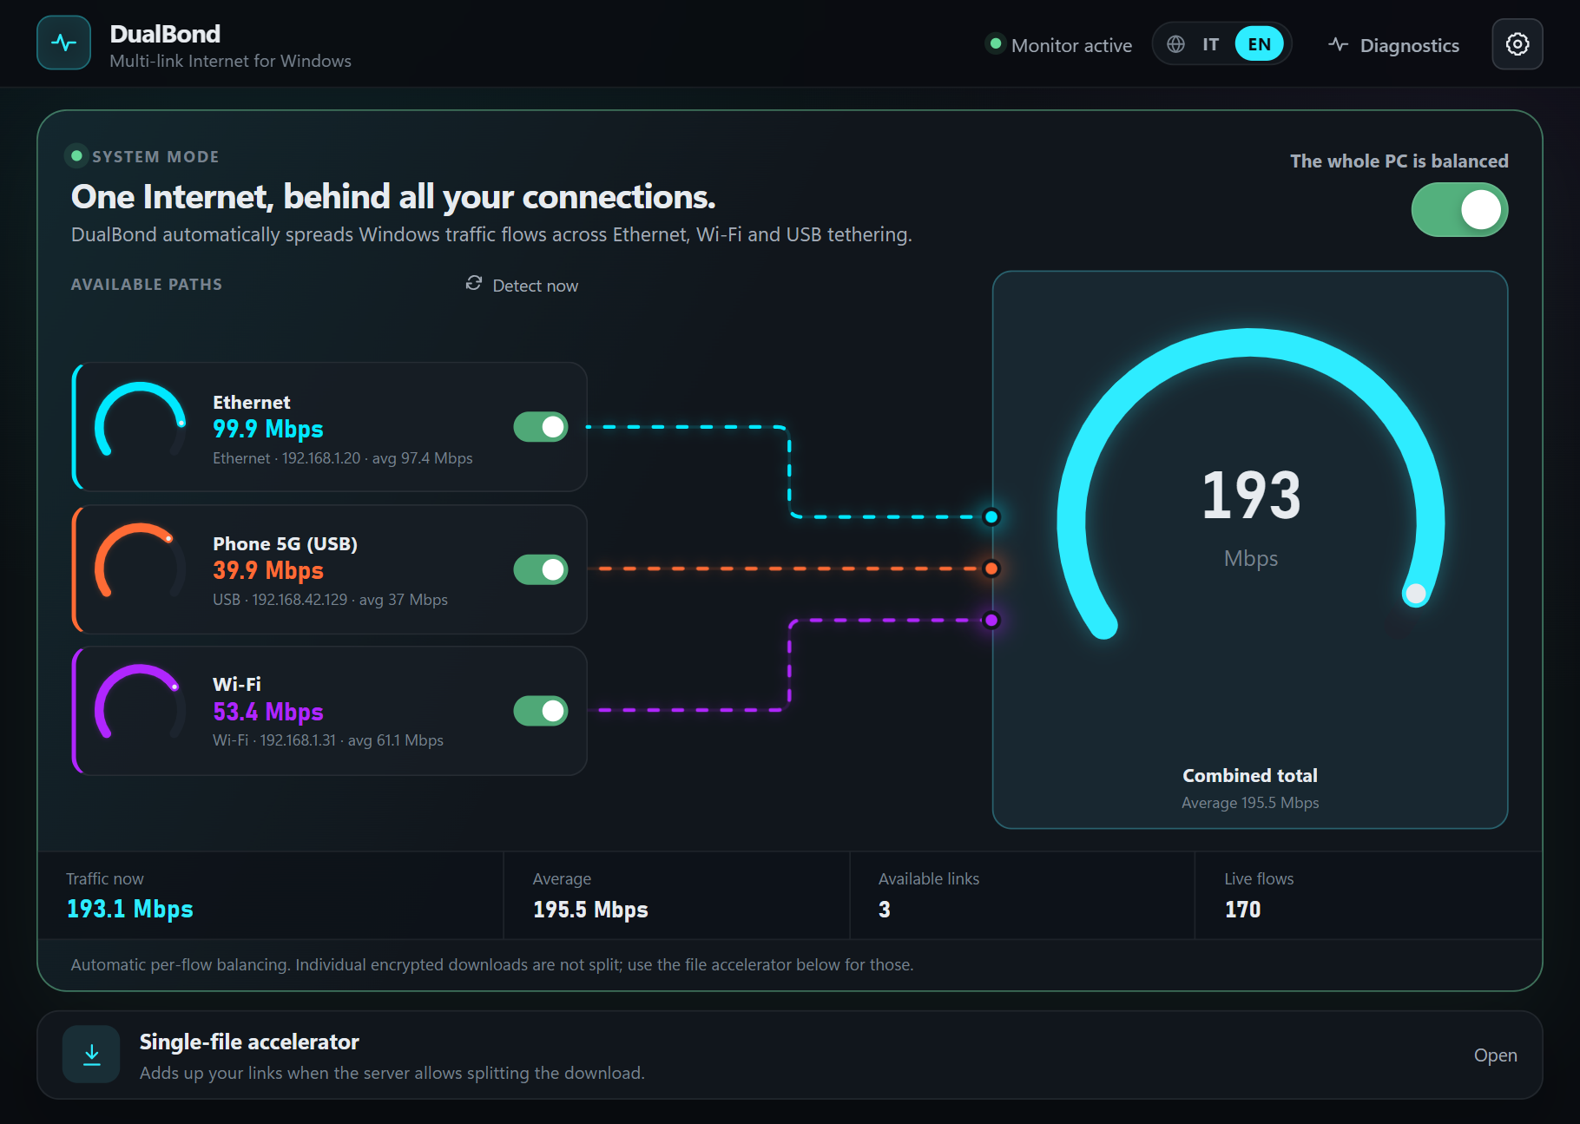The image size is (1580, 1124).
Task: Click the 39.9 Mbps Phone 5G reading
Action: tap(268, 570)
